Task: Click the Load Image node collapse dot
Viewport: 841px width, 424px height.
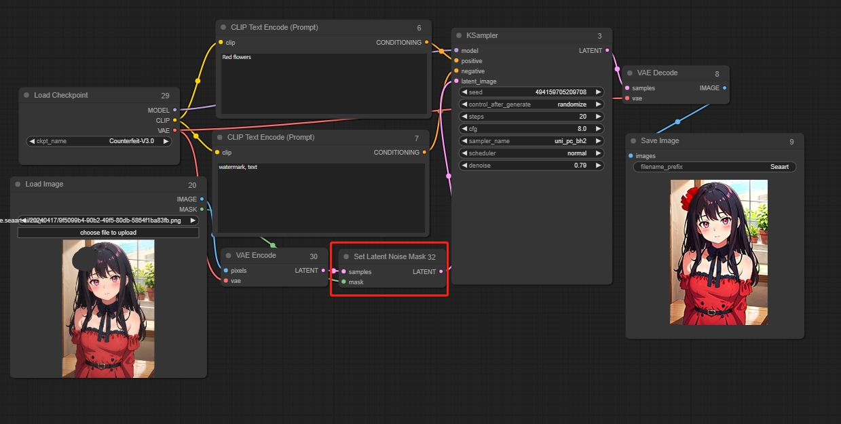Action: click(x=18, y=185)
